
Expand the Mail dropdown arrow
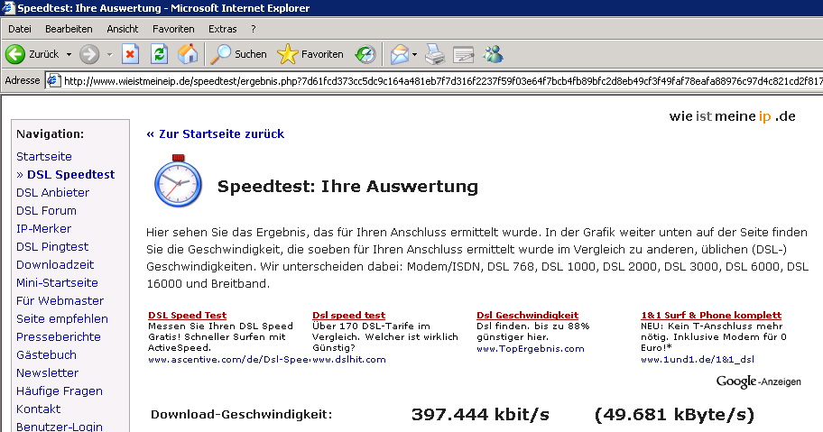pos(414,54)
